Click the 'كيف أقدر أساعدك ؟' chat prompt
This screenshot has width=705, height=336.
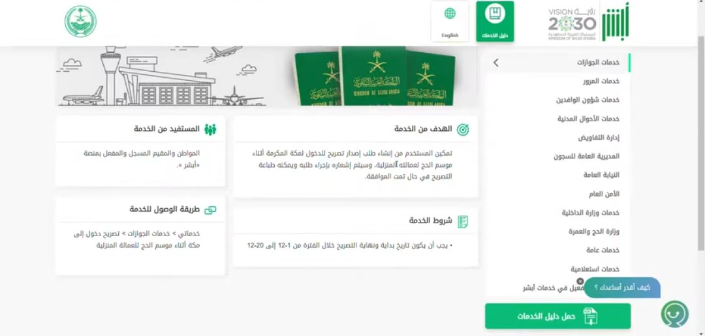(x=622, y=288)
